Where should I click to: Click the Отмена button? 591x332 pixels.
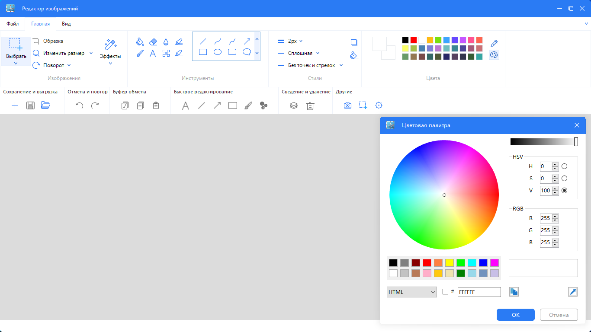pos(559,315)
